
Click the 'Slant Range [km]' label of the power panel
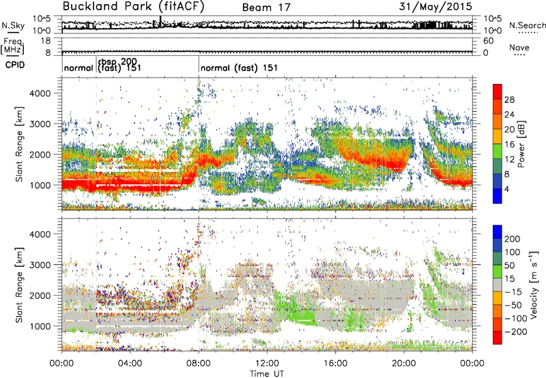click(19, 144)
